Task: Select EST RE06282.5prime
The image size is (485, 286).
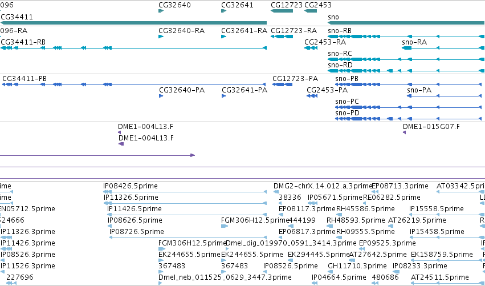Action: (x=392, y=198)
